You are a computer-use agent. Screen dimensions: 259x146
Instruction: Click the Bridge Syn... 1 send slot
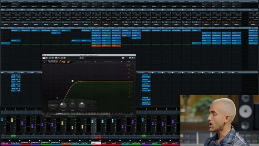pos(16,76)
